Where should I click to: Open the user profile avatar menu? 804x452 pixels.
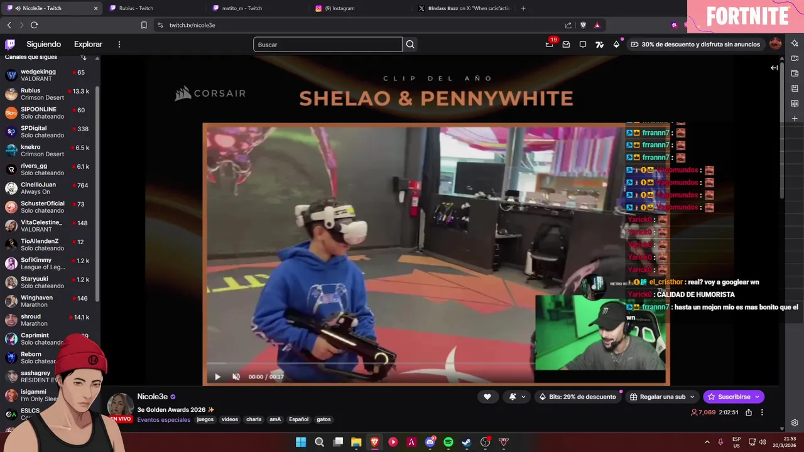pyautogui.click(x=776, y=44)
